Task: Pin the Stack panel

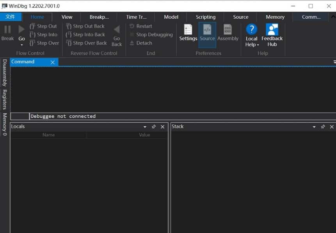Action: pyautogui.click(x=323, y=127)
